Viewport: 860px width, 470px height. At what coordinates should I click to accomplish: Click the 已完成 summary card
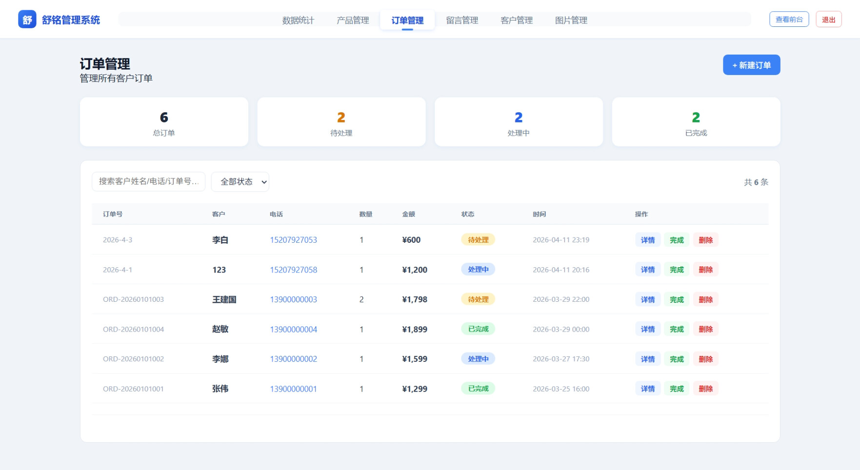696,122
